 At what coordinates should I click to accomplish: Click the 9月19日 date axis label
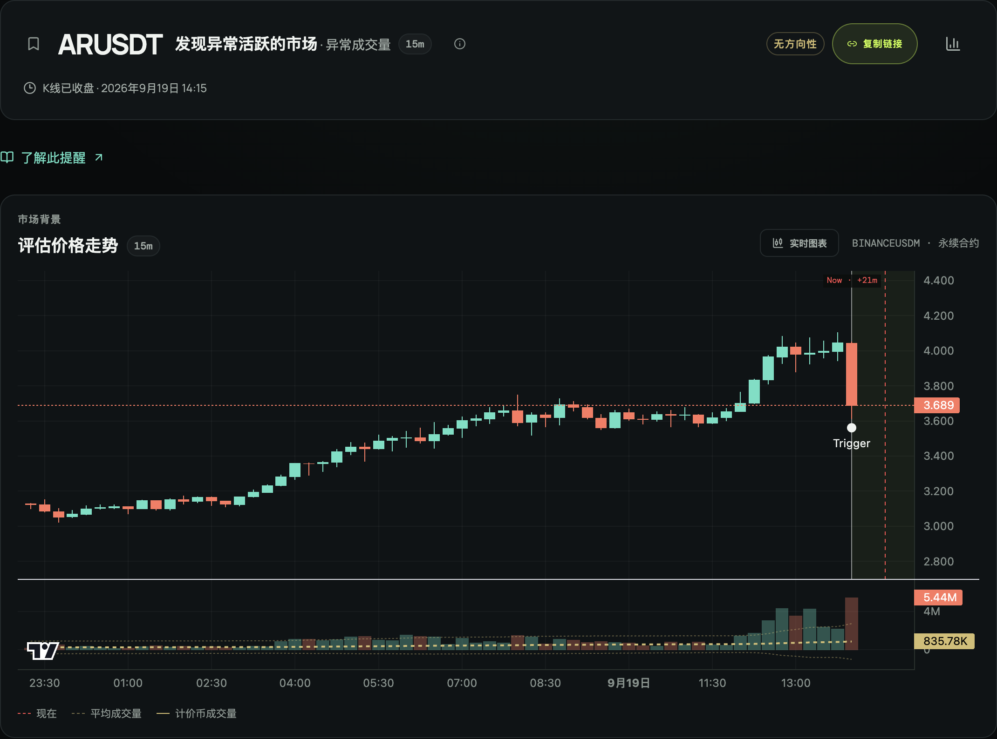628,683
